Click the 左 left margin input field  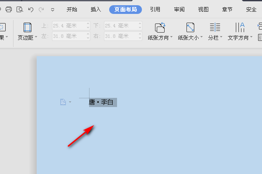69,36
